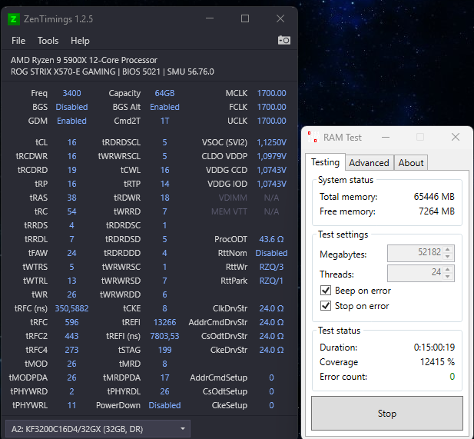Click the tSTAG value 199
The height and width of the screenshot is (439, 474).
pyautogui.click(x=164, y=350)
